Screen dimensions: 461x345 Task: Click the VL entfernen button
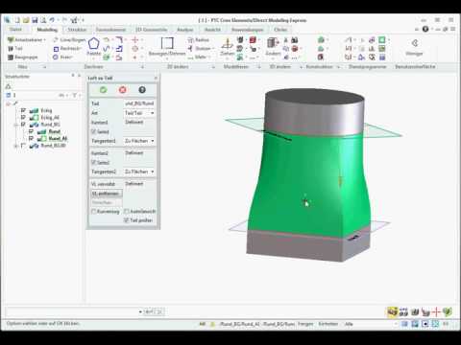click(106, 194)
